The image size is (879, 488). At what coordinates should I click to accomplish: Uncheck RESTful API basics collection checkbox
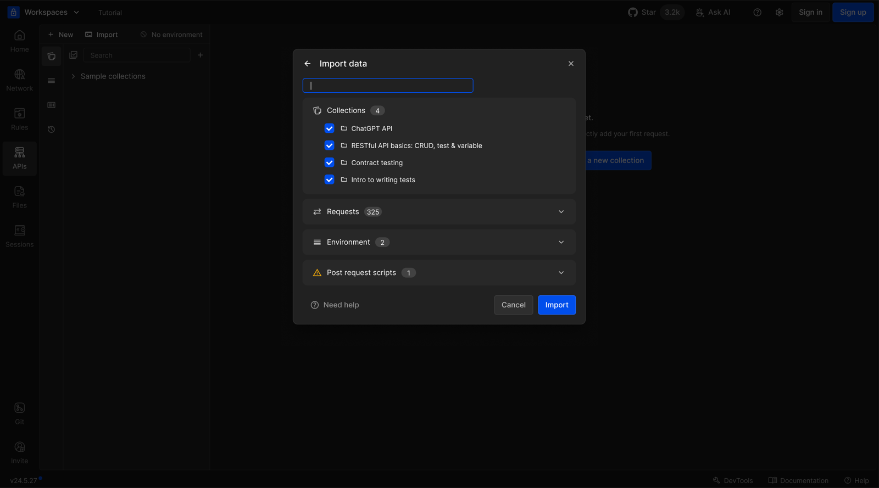[x=329, y=145]
